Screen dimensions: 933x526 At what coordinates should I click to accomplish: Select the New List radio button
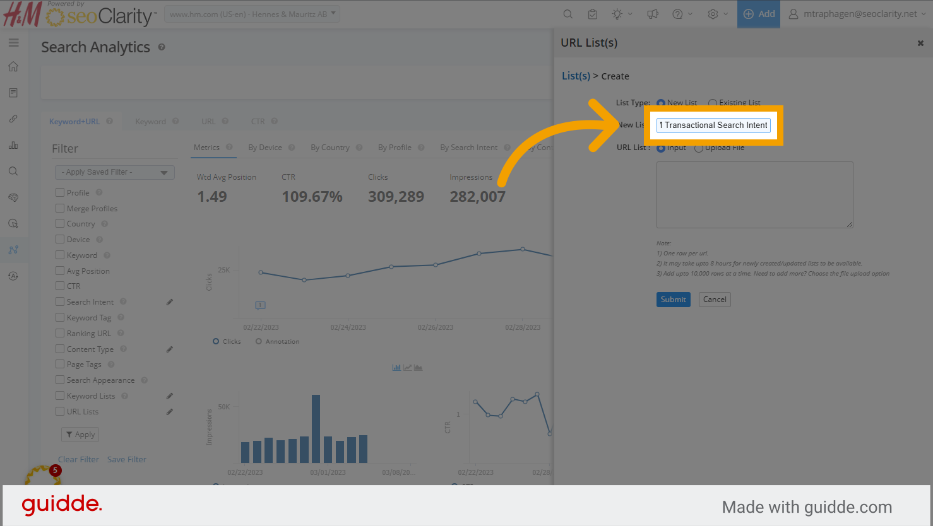click(x=661, y=103)
